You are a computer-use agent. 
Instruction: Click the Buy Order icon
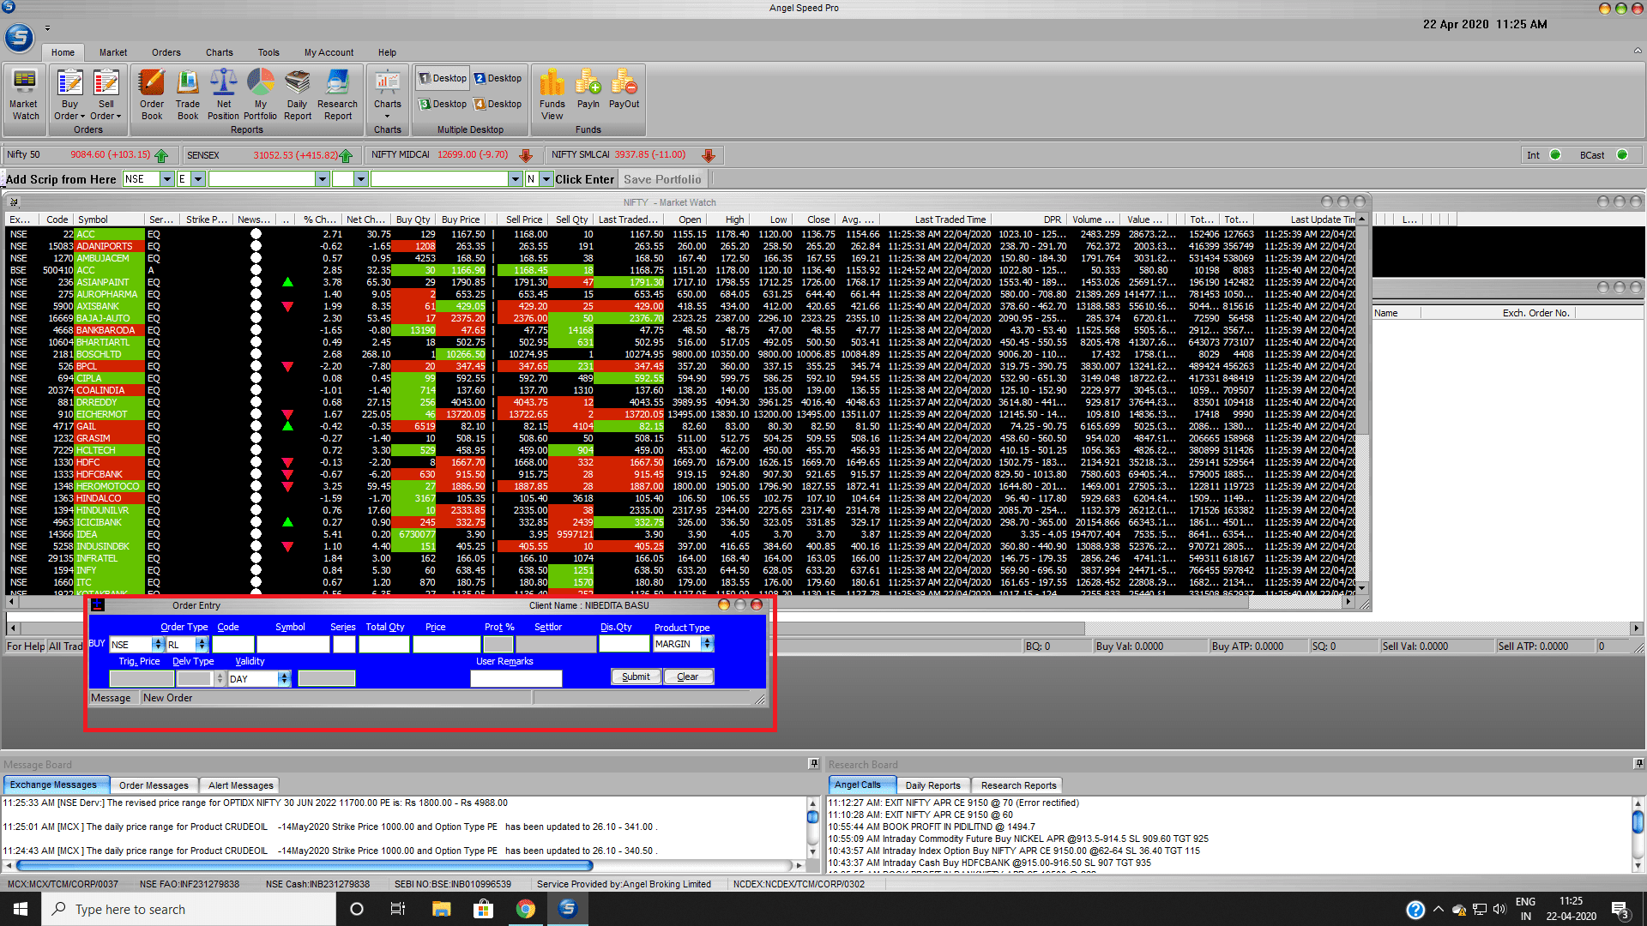pos(69,84)
